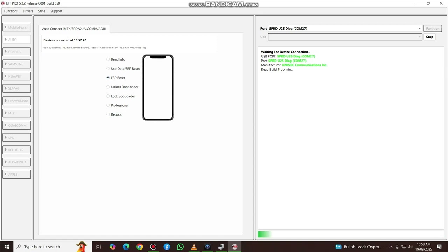448x252 pixels.
Task: Click the green progress bar
Action: (x=265, y=234)
